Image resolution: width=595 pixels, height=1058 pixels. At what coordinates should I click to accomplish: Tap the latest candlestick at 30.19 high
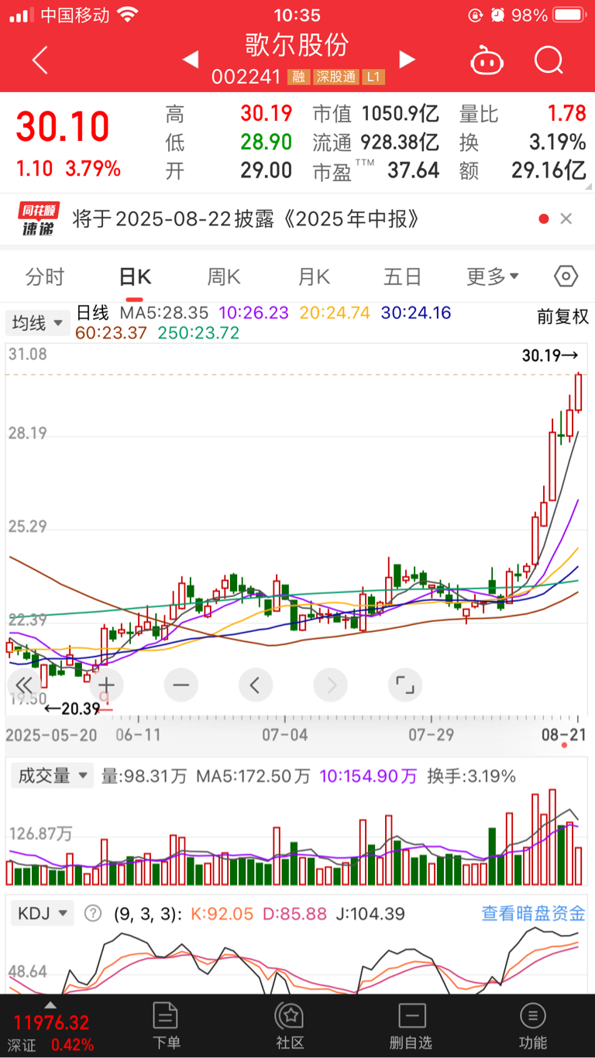578,392
